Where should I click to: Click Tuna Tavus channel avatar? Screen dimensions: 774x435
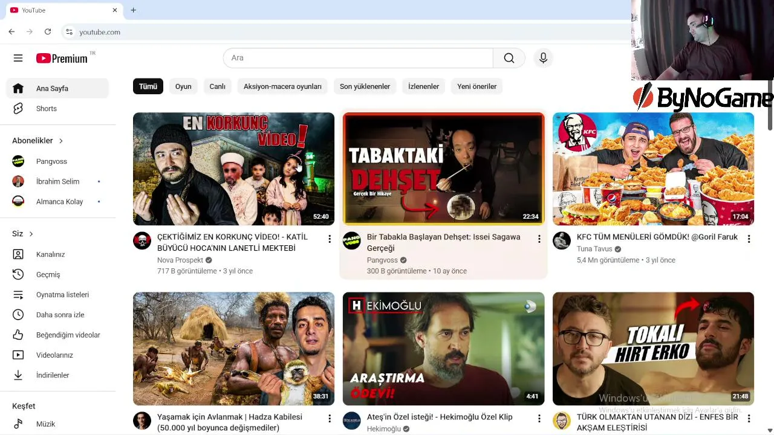tap(562, 240)
